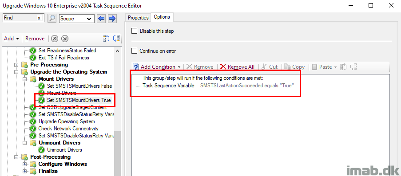Click the Remove link in the left toolbar
Screen dimensions: 401x176
pyautogui.click(x=35, y=39)
